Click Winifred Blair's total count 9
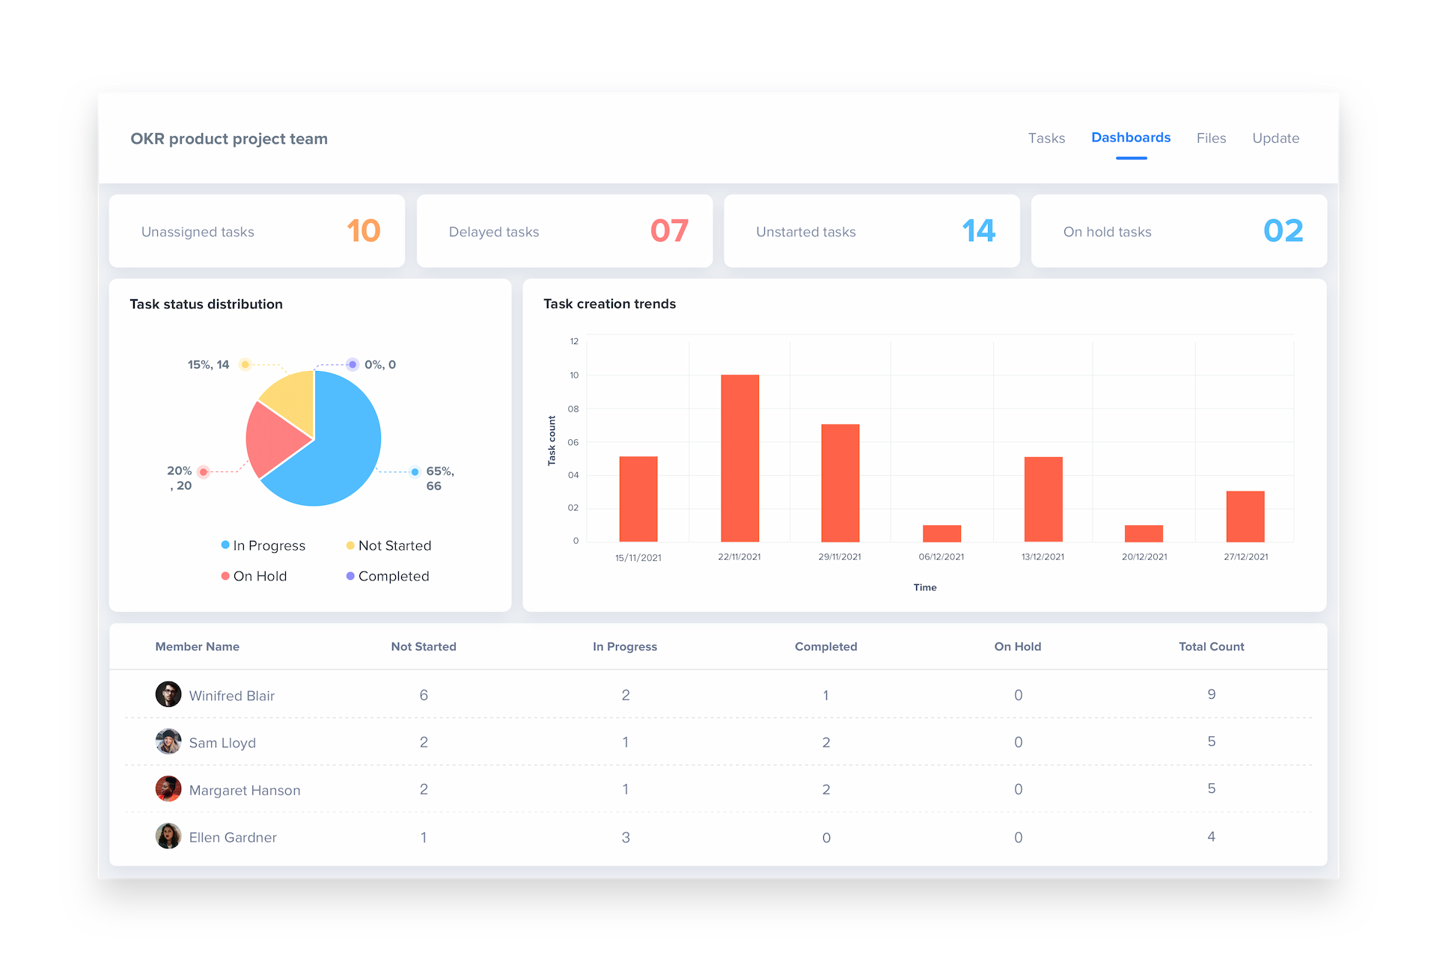Image resolution: width=1437 pixels, height=971 pixels. click(x=1212, y=694)
